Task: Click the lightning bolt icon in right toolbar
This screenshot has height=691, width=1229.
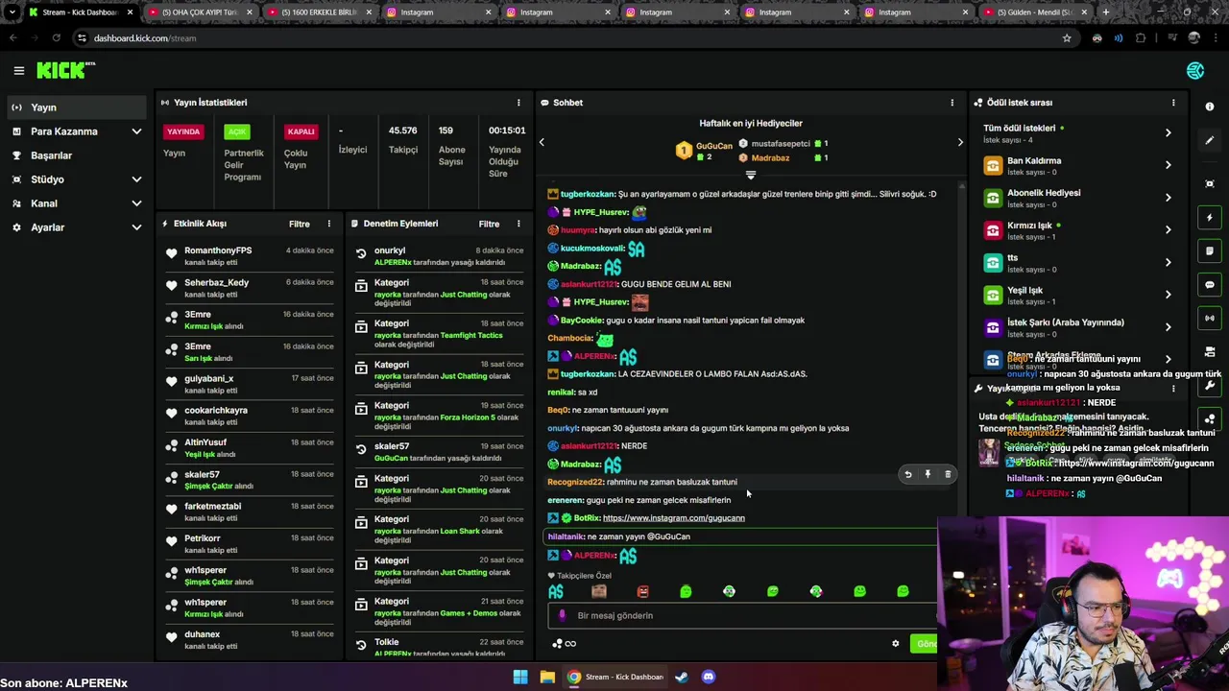Action: coord(1210,218)
